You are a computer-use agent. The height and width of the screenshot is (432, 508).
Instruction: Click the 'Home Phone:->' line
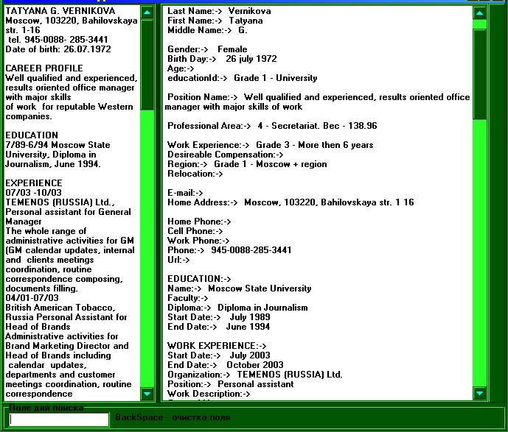click(199, 222)
